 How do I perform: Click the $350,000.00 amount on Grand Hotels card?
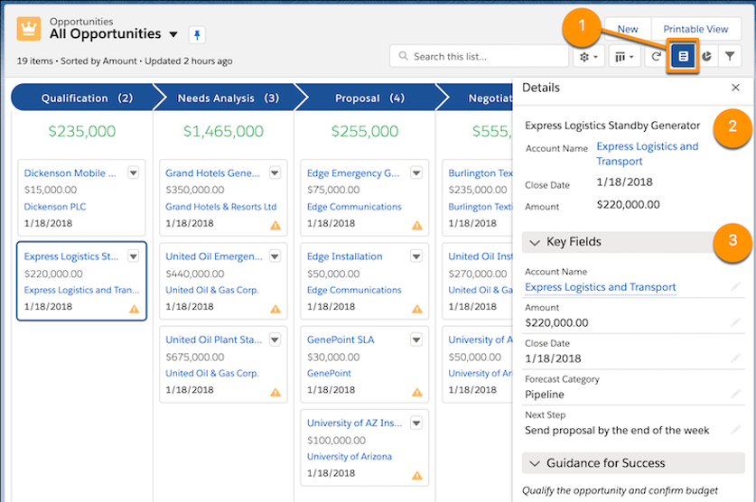click(195, 190)
